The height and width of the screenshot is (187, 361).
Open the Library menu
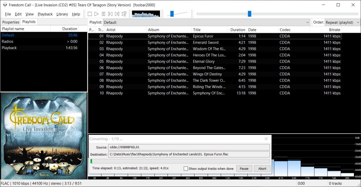tap(62, 14)
